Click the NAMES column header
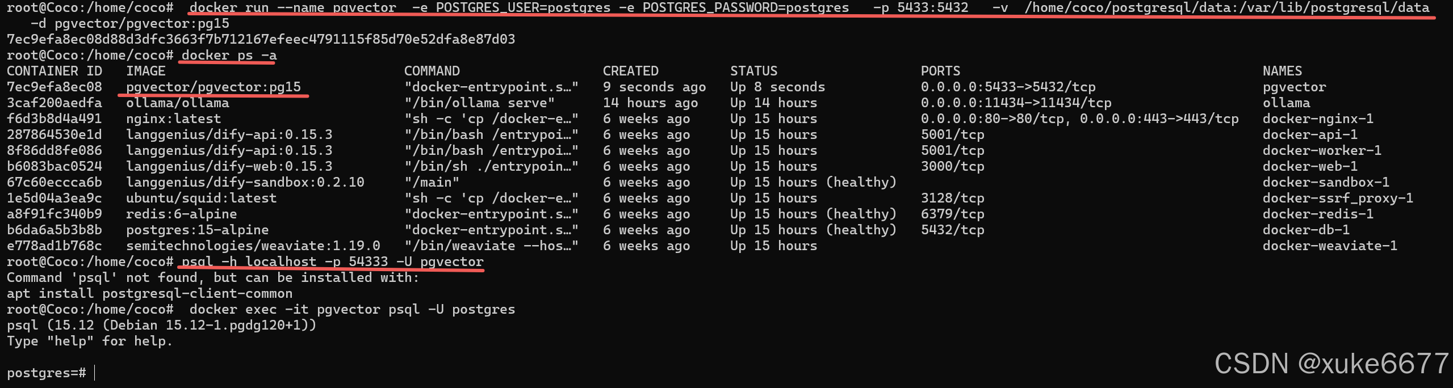This screenshot has width=1453, height=388. (x=1283, y=71)
